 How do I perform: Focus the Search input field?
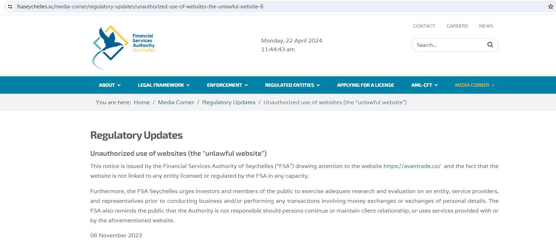coord(448,45)
